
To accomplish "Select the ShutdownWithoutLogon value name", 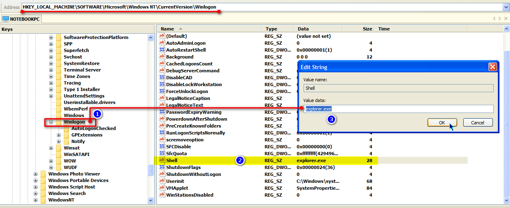I will [x=193, y=174].
